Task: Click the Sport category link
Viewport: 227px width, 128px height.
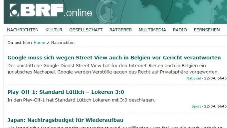Action: click(x=196, y=106)
